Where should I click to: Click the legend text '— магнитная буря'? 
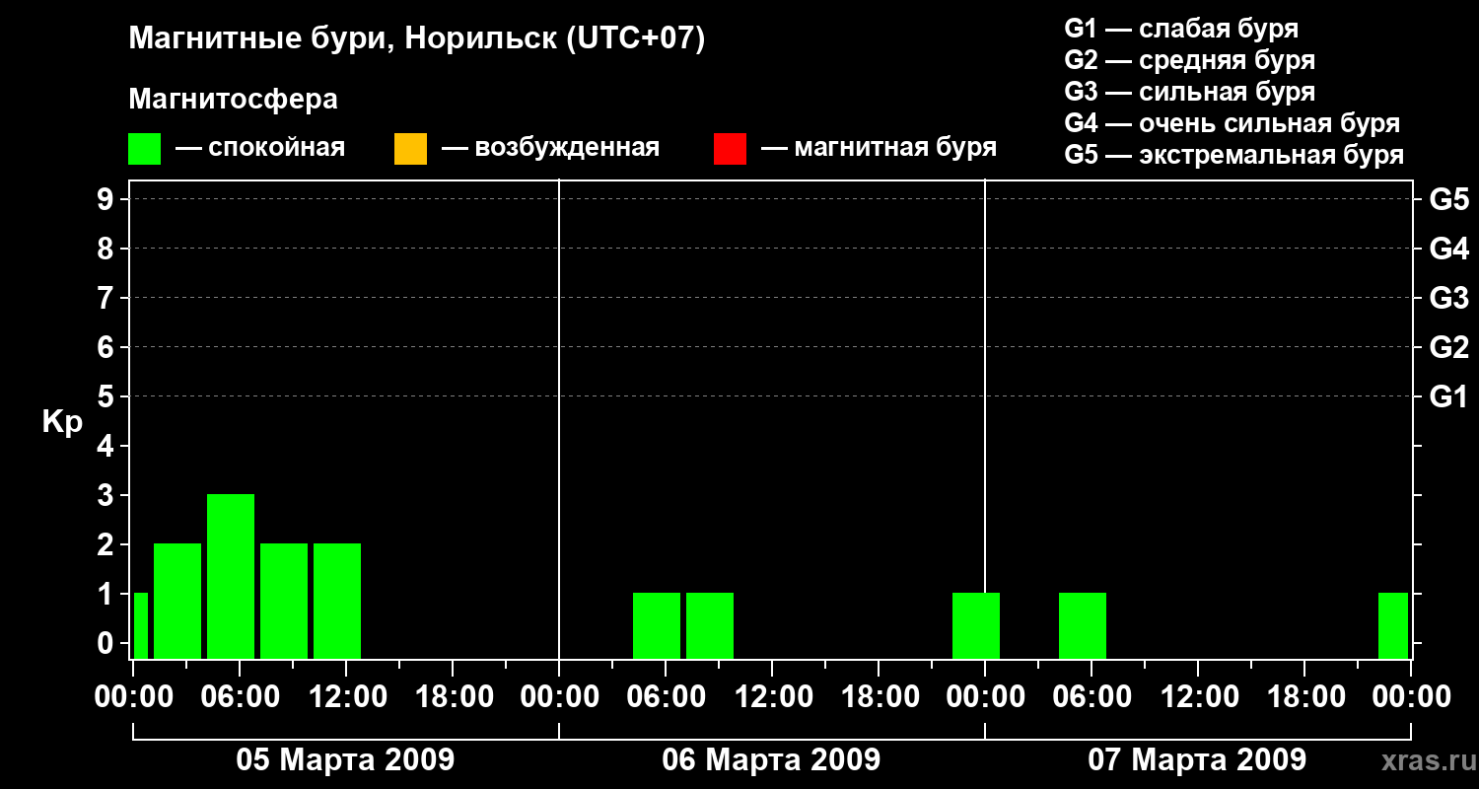click(x=880, y=149)
